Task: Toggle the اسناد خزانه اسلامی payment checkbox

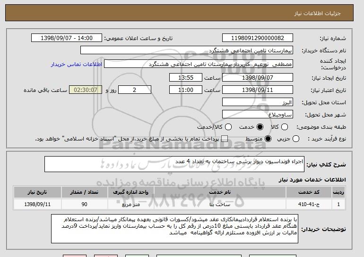Action: pos(224,139)
